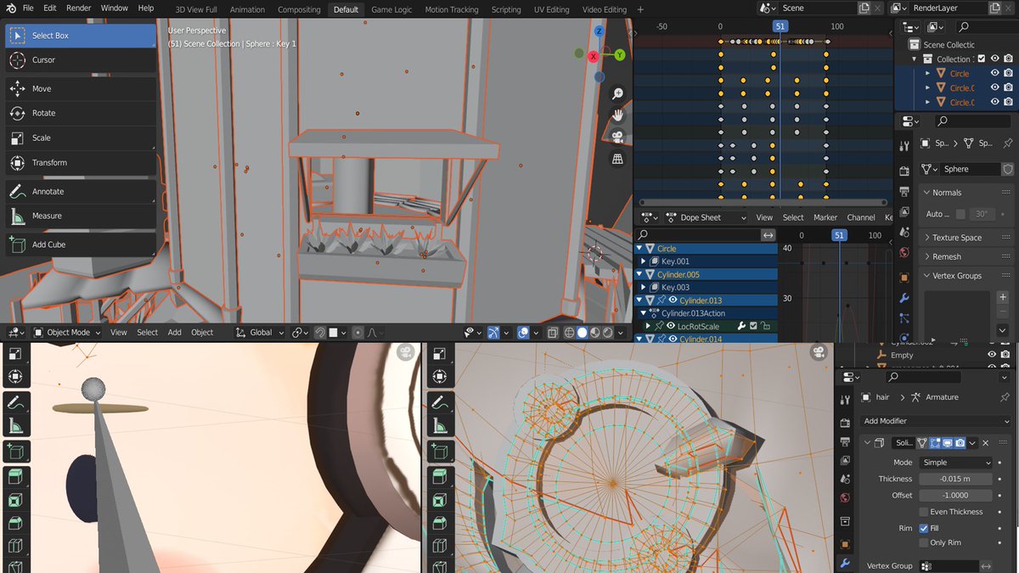Toggle Solidify modifier render camera visibility
1019x573 pixels.
[960, 442]
